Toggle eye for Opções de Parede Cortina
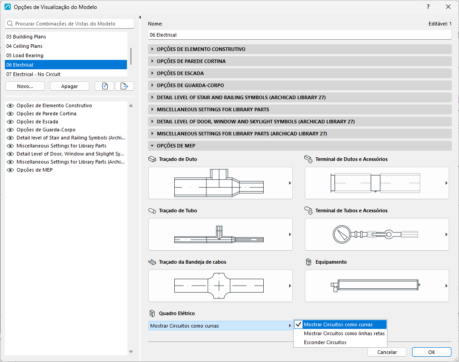This screenshot has height=362, width=459. (10, 114)
